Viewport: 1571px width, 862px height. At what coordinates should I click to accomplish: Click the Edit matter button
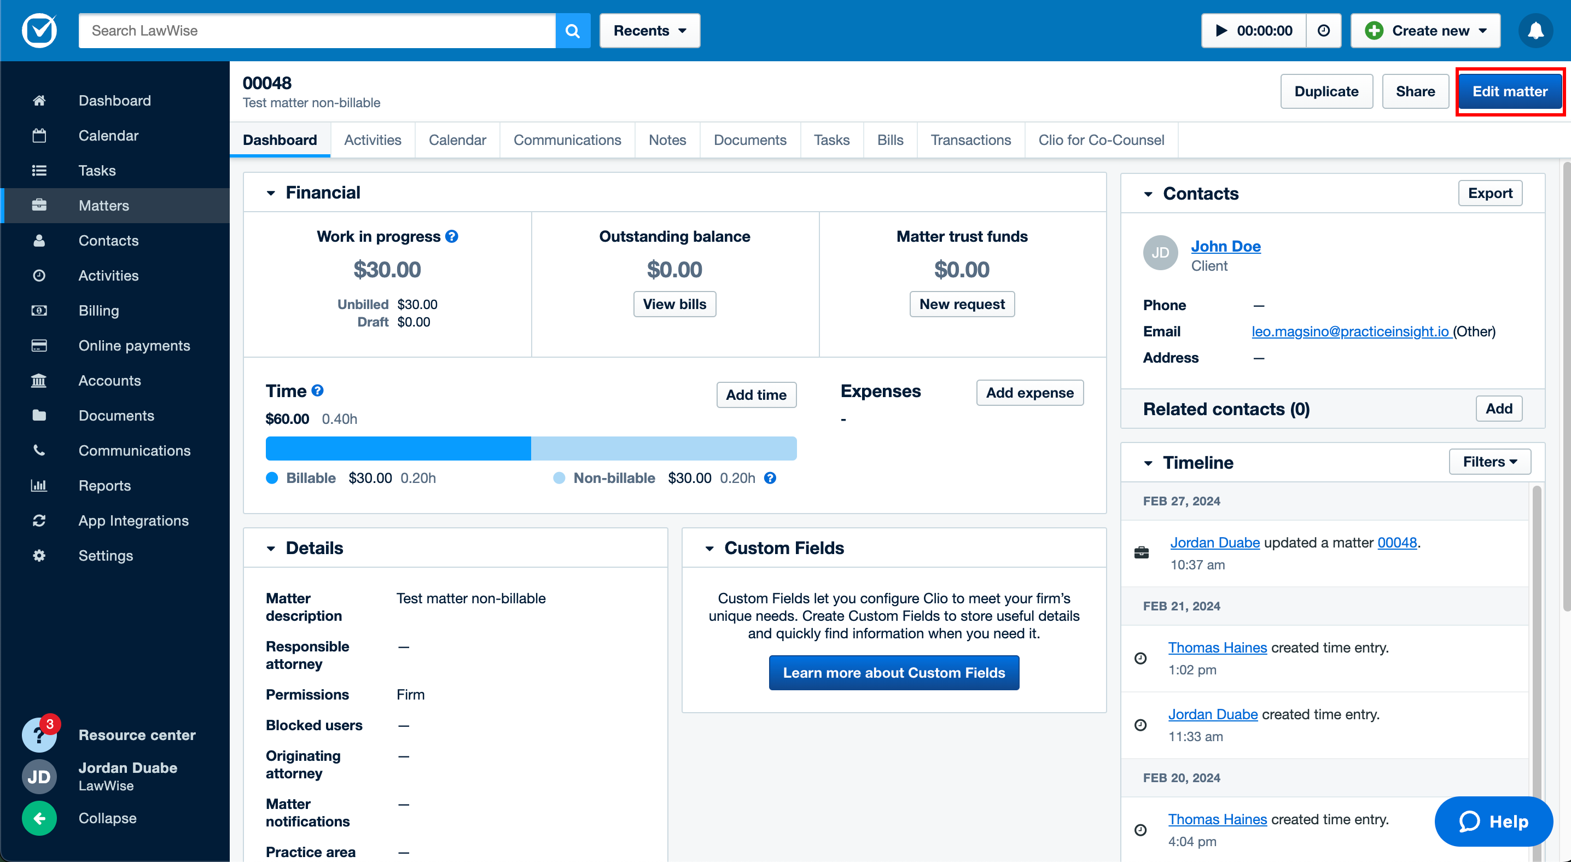(x=1510, y=91)
